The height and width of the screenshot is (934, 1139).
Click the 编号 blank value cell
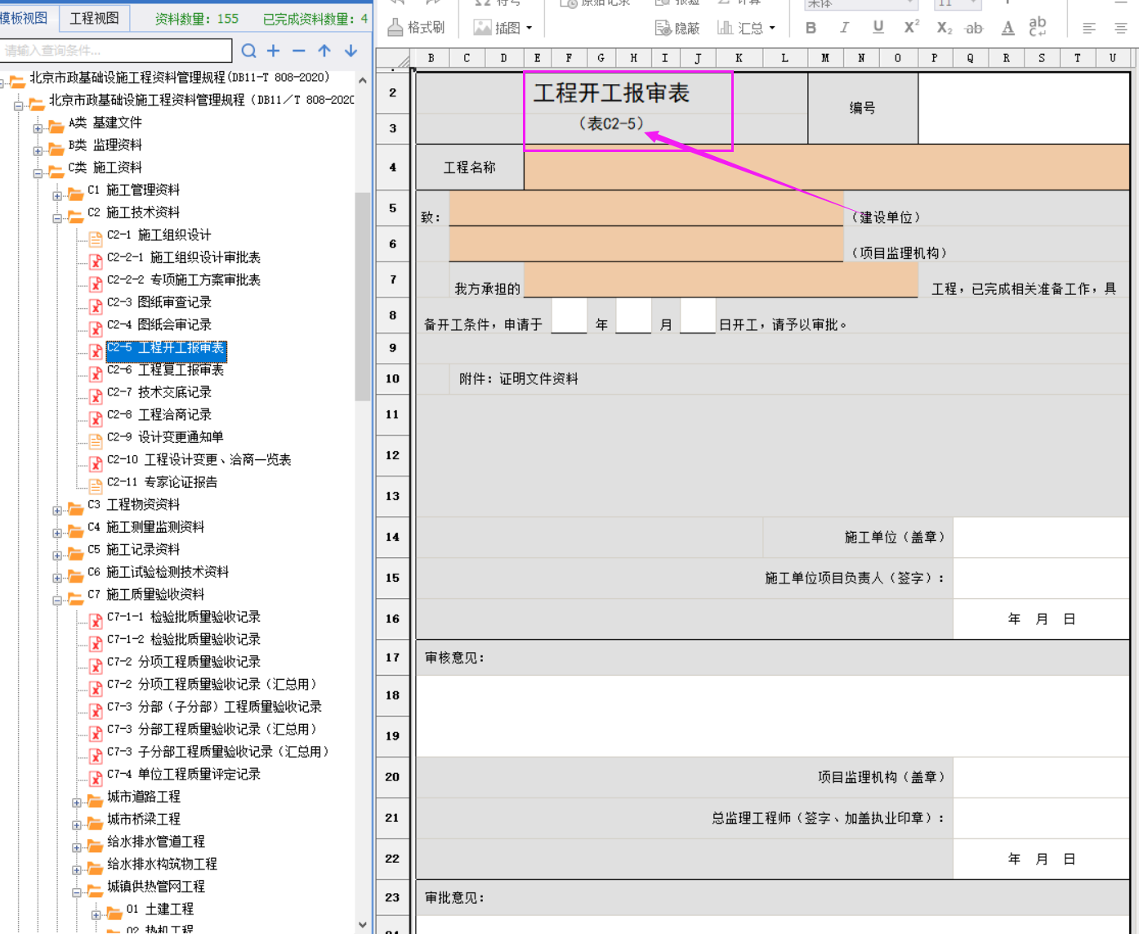pyautogui.click(x=1024, y=108)
